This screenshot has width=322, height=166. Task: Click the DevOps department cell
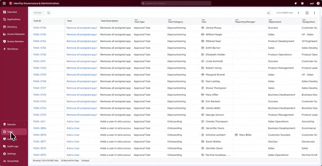[x=273, y=142]
